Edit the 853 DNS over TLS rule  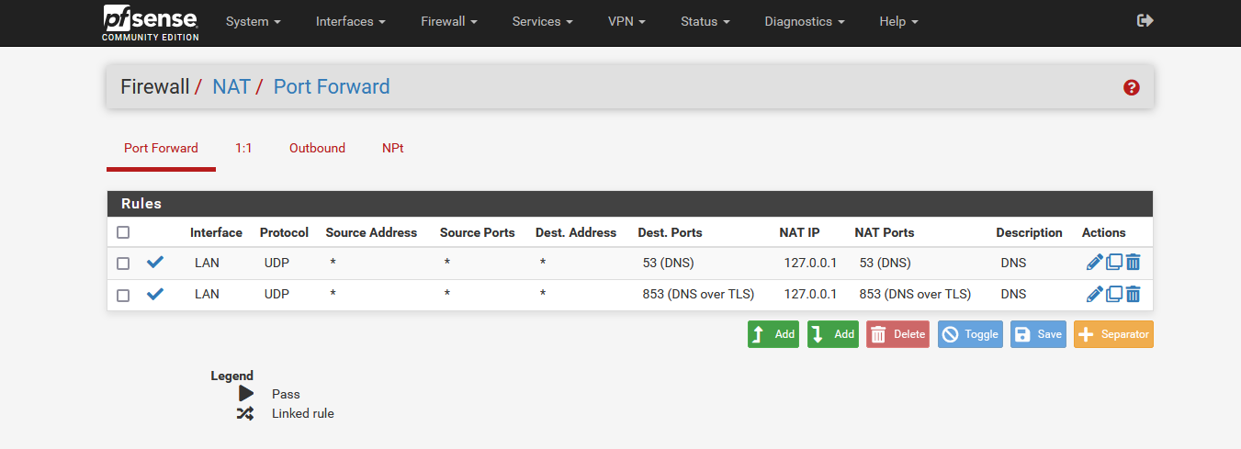1094,294
